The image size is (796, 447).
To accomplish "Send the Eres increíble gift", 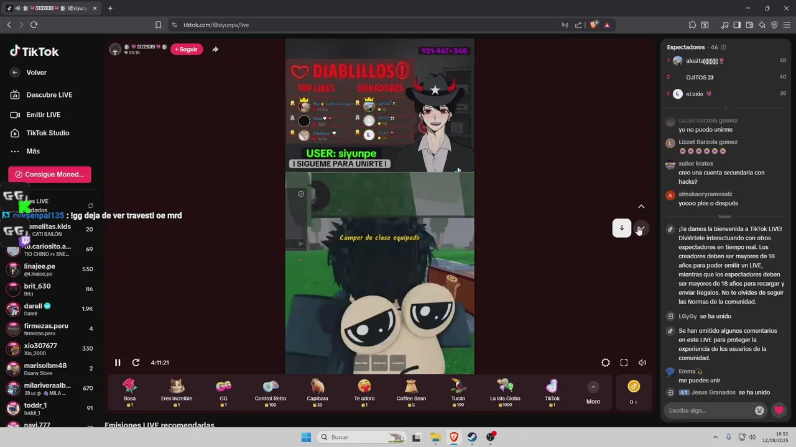I will coord(177,392).
